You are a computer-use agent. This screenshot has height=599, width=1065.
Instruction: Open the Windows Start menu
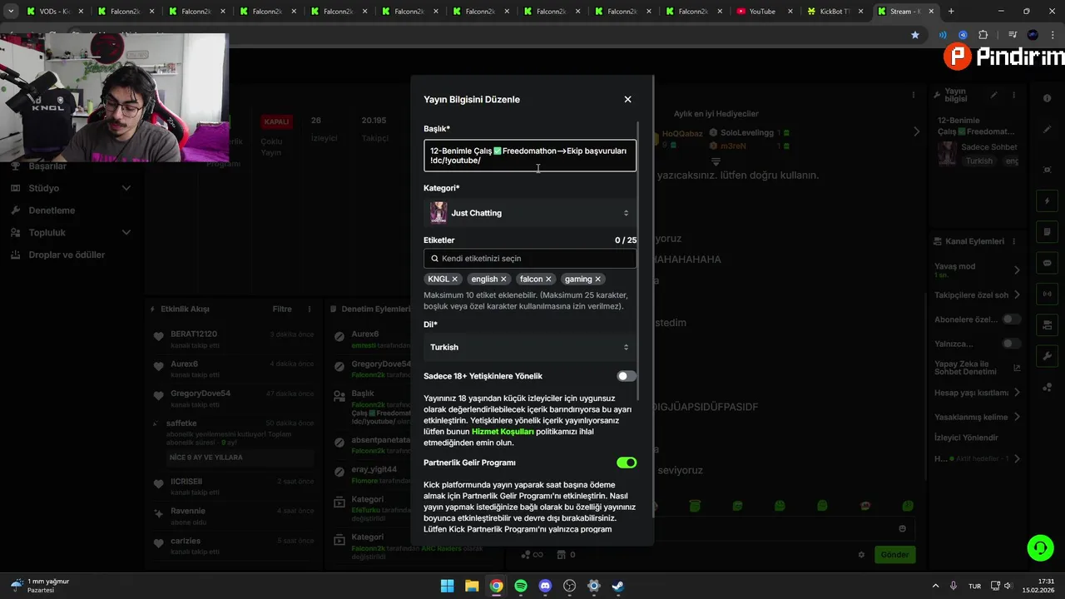[447, 586]
